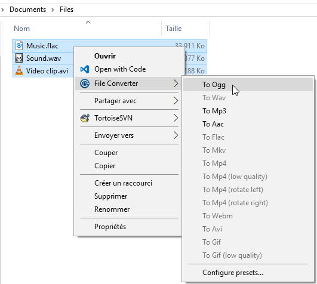Select the To Avi preset
This screenshot has width=317, height=284.
[x=213, y=229]
